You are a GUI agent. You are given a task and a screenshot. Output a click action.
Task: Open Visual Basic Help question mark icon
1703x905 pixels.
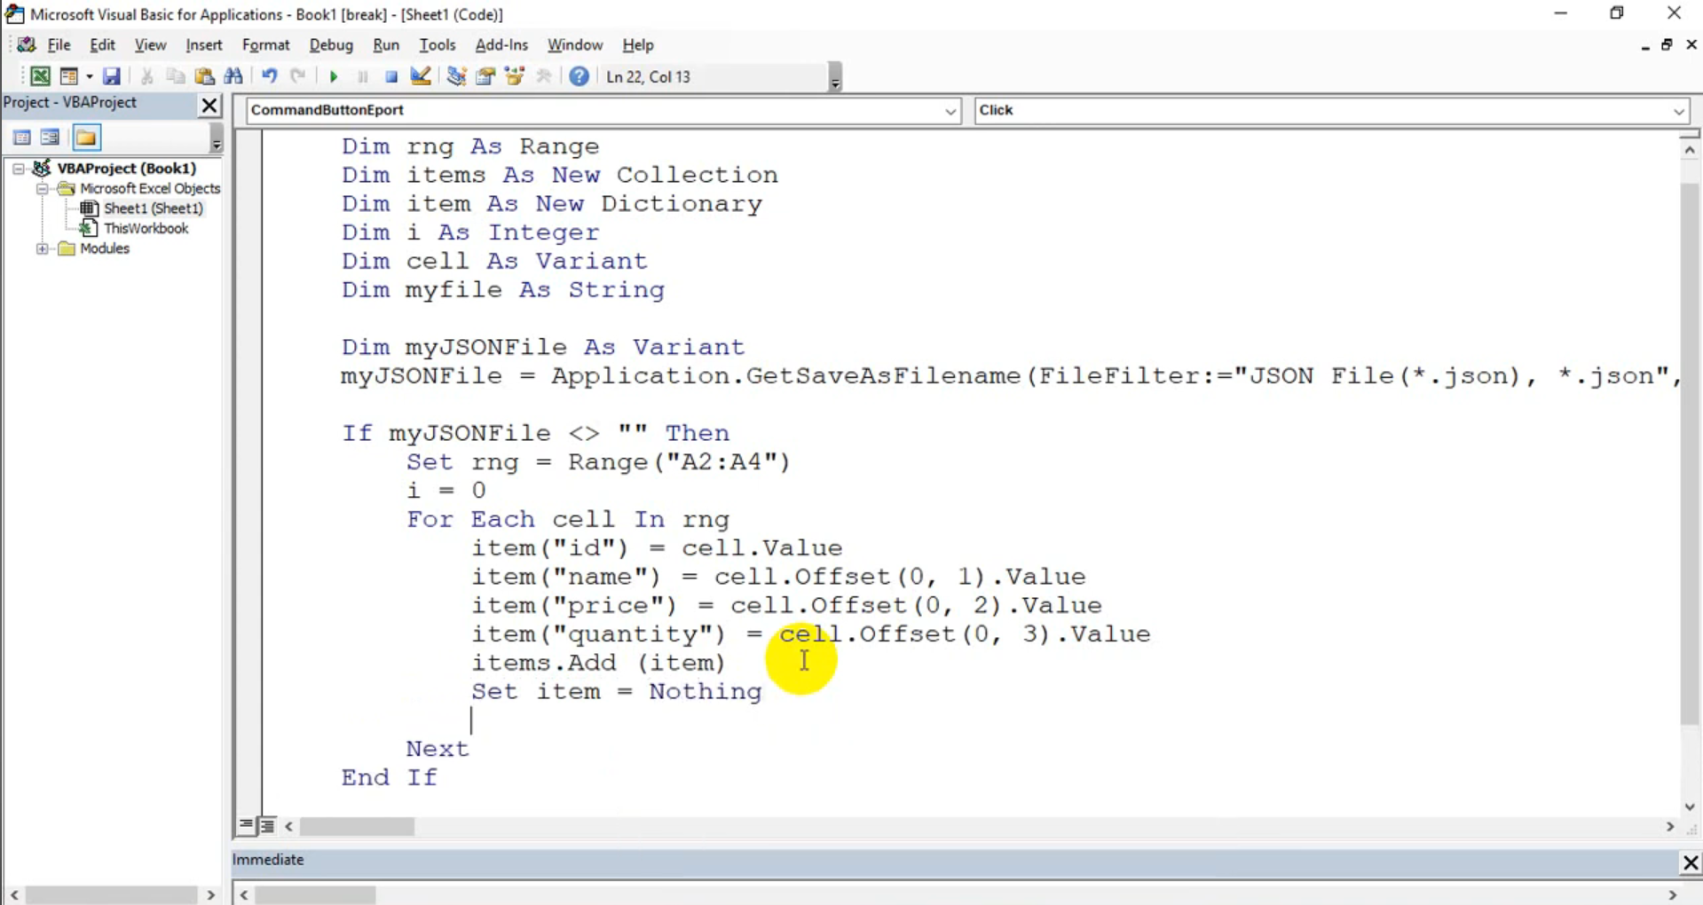579,77
